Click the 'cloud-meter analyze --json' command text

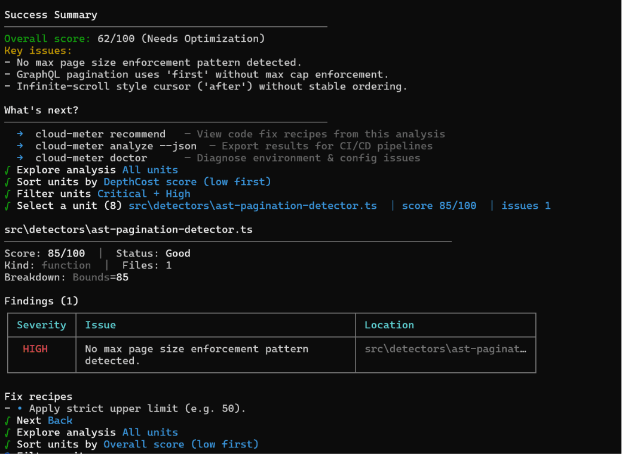116,146
